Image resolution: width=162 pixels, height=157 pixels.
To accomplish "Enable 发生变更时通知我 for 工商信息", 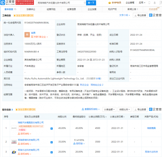I will 24,15.
